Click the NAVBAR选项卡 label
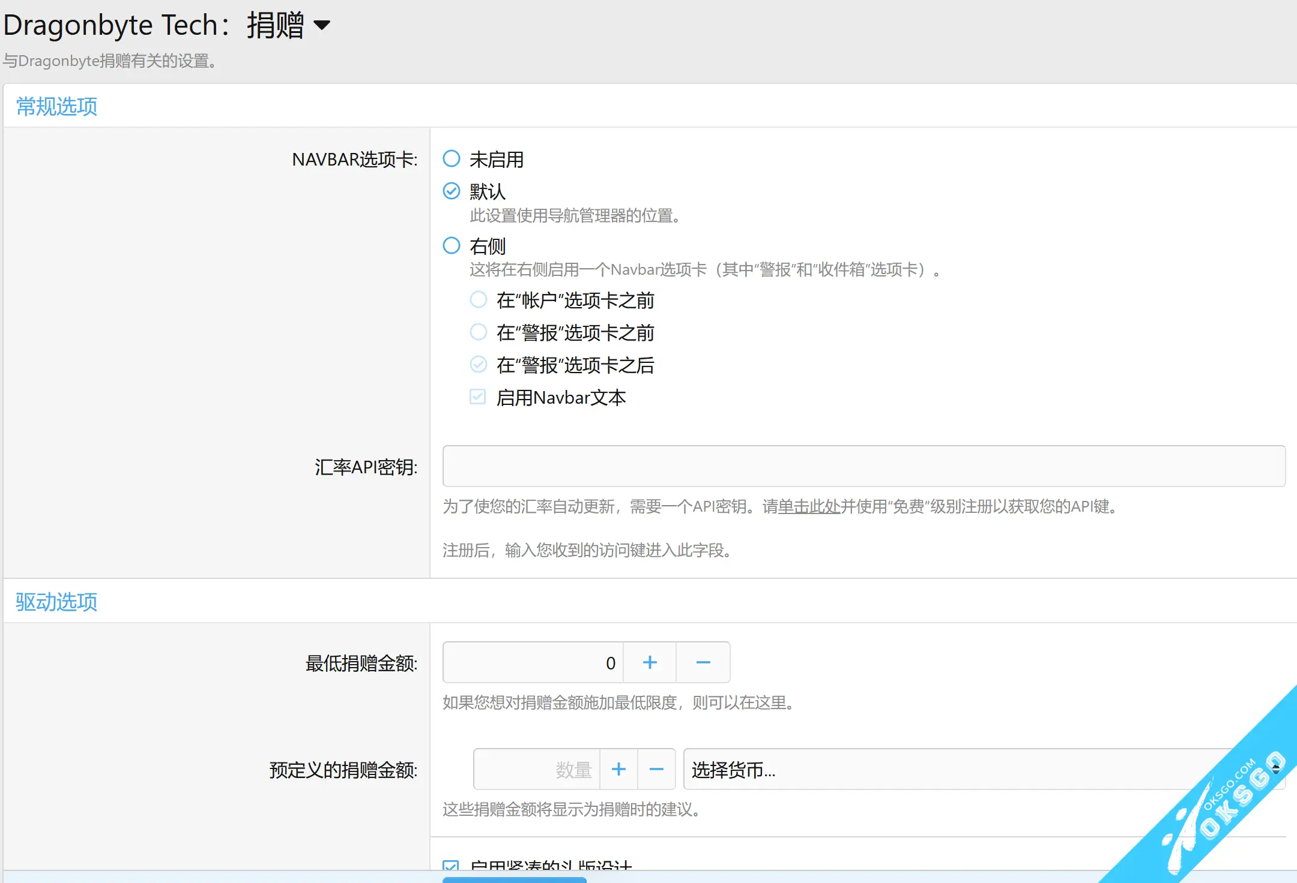This screenshot has height=883, width=1297. point(355,160)
